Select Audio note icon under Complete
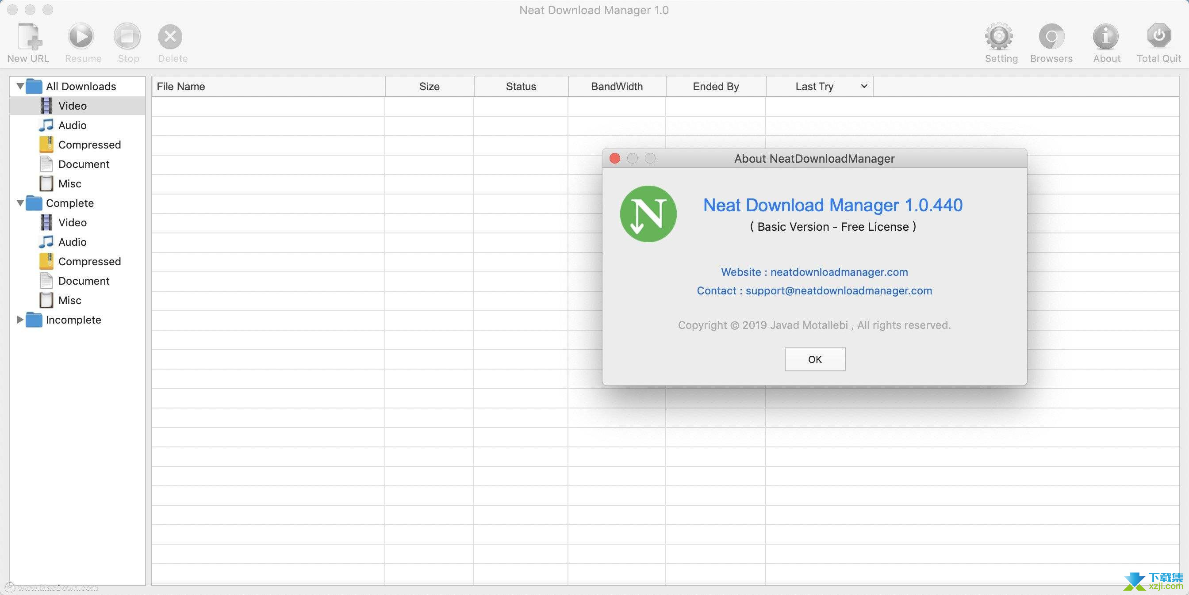The width and height of the screenshot is (1189, 595). pyautogui.click(x=46, y=242)
